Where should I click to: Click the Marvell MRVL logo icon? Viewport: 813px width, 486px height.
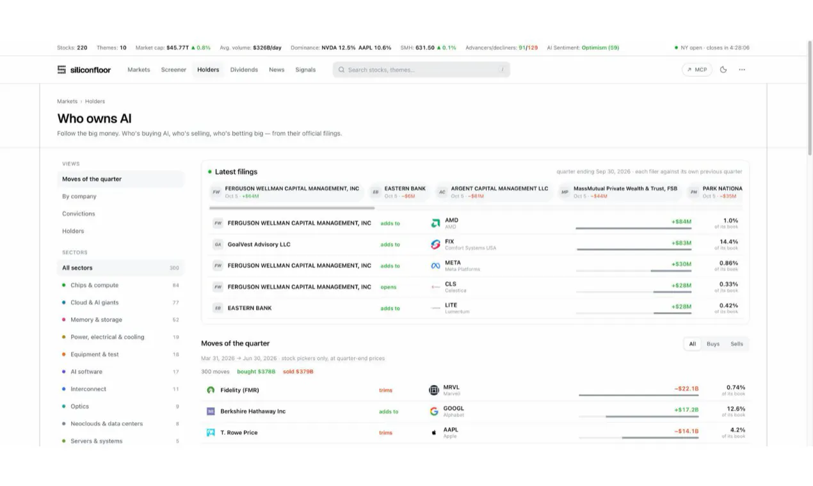434,390
